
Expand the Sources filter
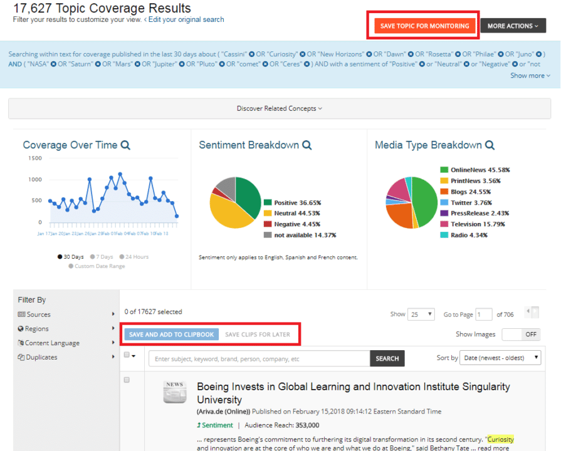[66, 314]
